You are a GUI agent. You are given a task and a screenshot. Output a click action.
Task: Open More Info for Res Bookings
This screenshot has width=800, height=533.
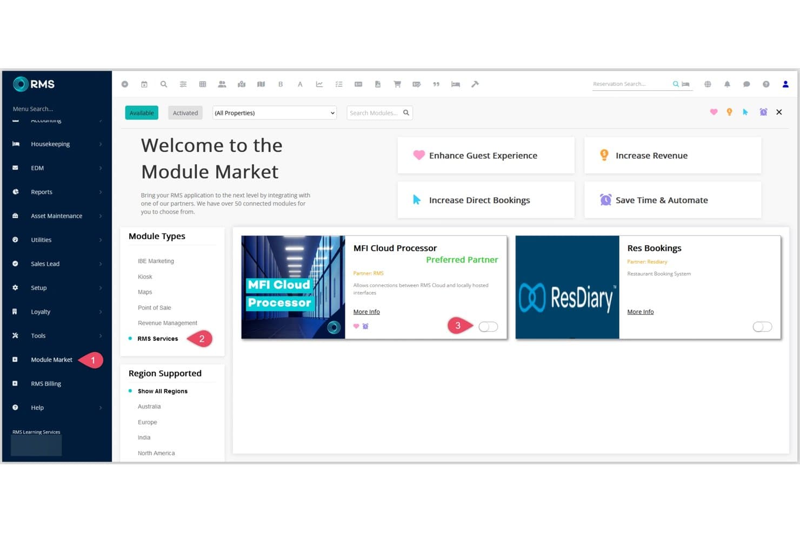(641, 312)
